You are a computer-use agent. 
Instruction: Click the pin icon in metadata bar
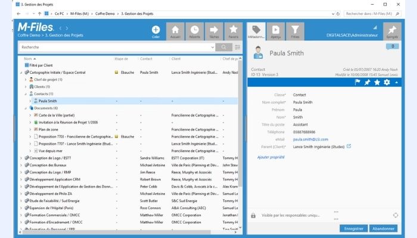click(368, 82)
